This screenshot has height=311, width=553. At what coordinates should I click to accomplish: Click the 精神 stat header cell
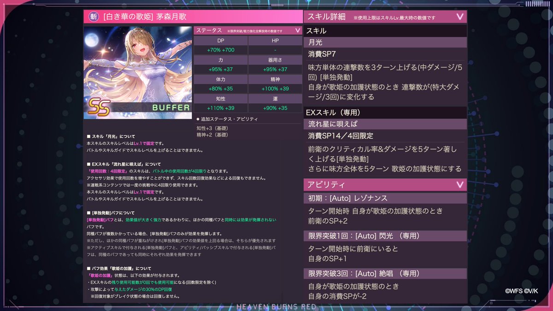point(275,79)
